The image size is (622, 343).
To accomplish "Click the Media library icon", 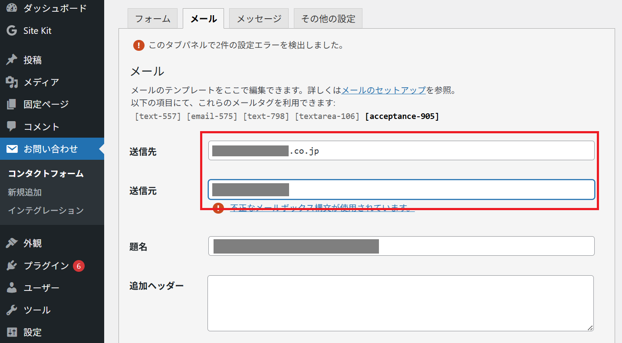I will [x=12, y=82].
